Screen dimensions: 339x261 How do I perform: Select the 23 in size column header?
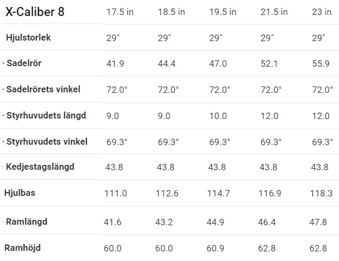point(321,12)
